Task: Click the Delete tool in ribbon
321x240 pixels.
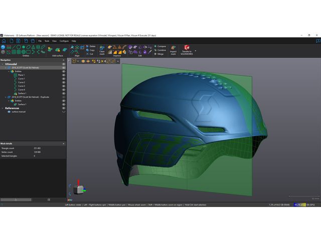Action: tap(92, 46)
